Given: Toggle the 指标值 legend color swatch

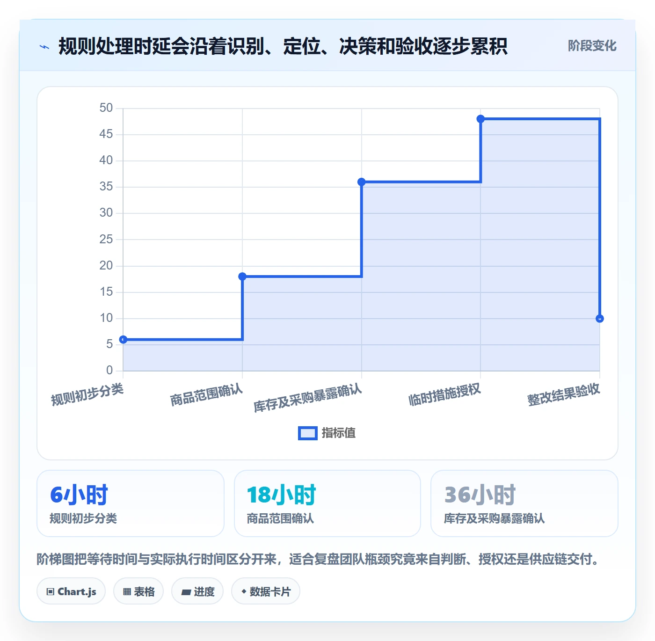Looking at the screenshot, I should [x=308, y=433].
